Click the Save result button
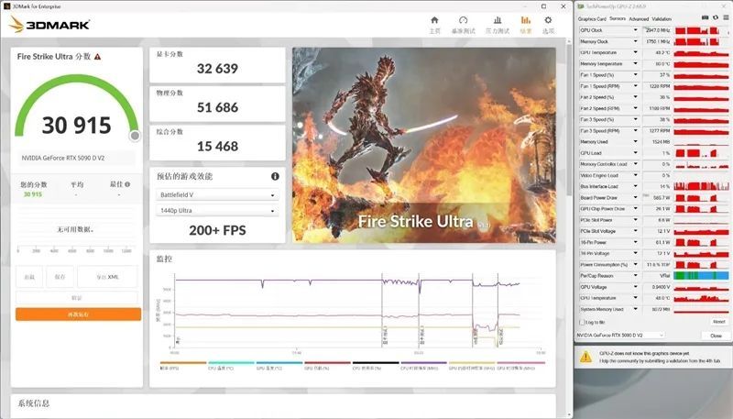 pyautogui.click(x=60, y=277)
